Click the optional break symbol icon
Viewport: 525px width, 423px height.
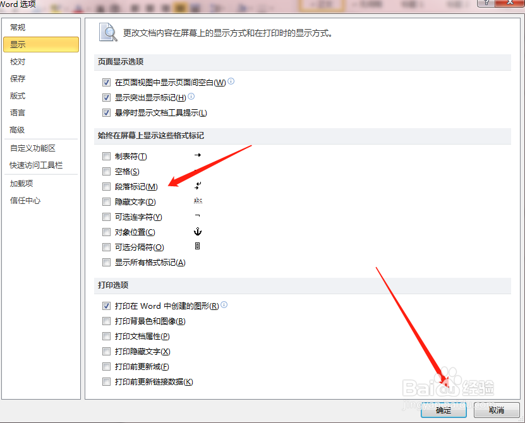coord(198,246)
